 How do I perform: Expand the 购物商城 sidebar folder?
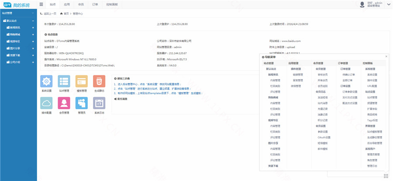pos(33,34)
